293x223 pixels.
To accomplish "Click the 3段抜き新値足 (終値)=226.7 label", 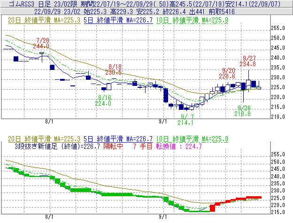I will [x=57, y=146].
